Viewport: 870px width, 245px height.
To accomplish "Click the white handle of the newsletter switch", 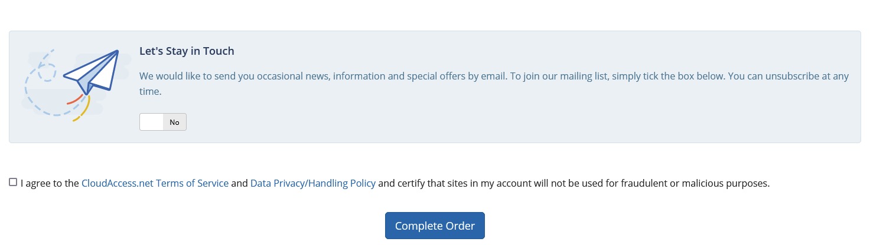I will click(151, 122).
